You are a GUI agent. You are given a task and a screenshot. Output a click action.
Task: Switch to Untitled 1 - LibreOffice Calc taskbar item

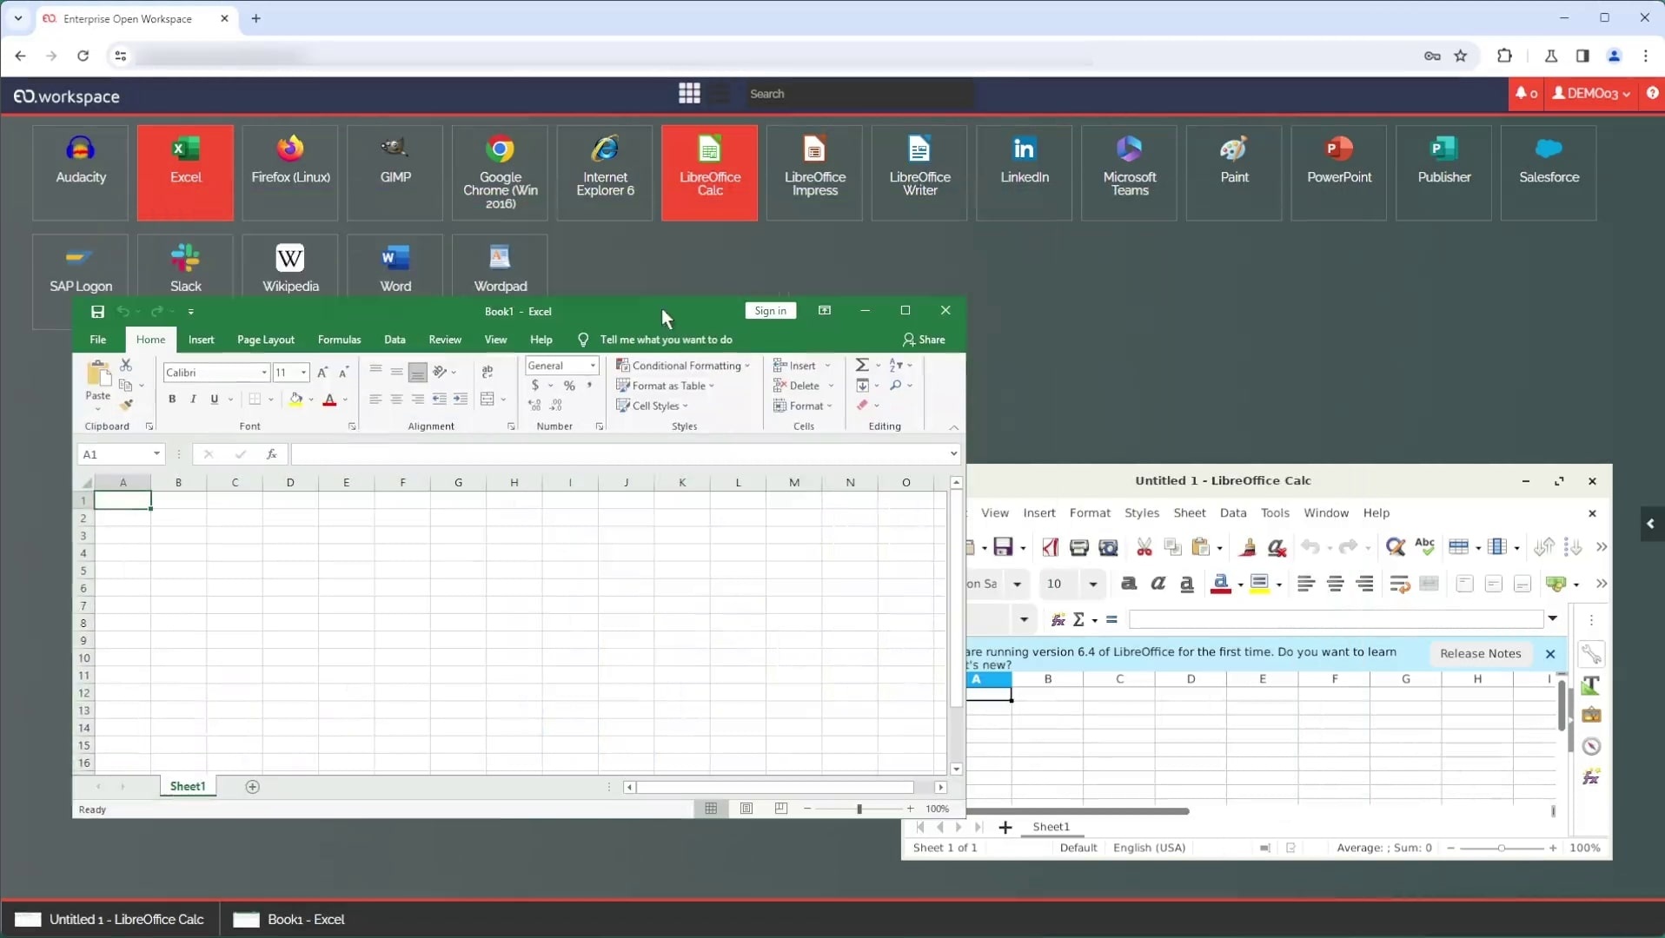(109, 919)
